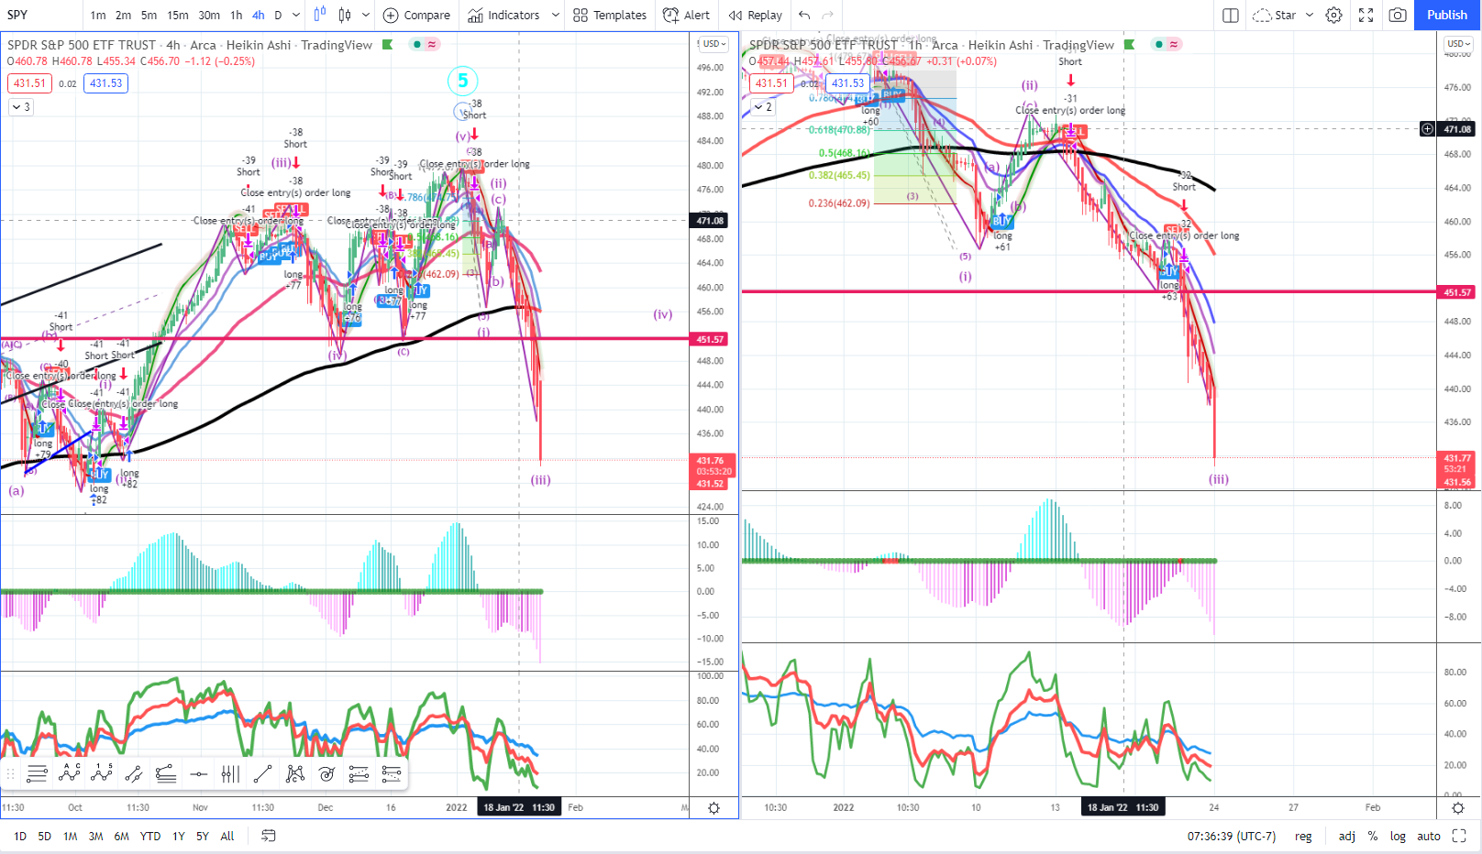
Task: Select the last Fib tool in floating toolbar
Action: pyautogui.click(x=391, y=774)
